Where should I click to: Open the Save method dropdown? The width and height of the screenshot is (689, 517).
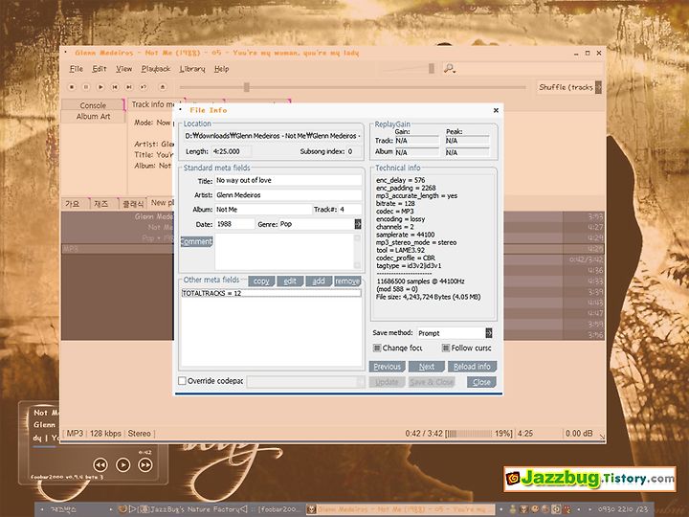click(489, 333)
